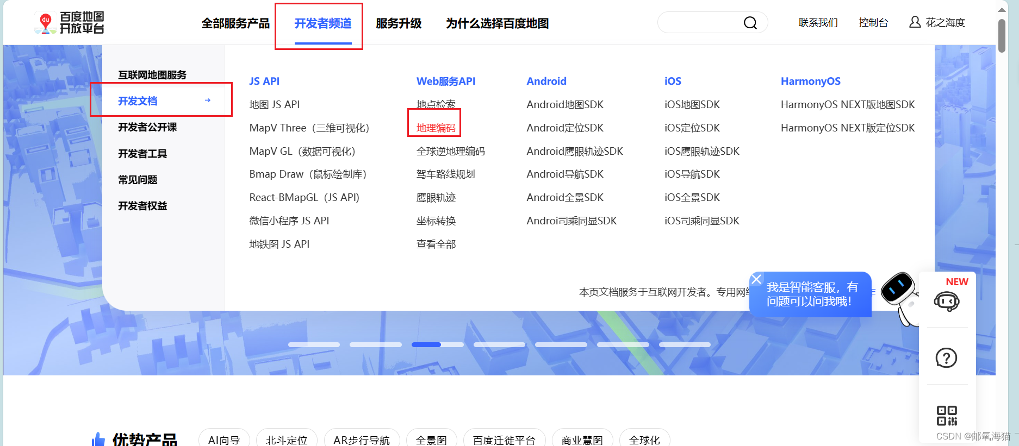
Task: Open iOS鹰眼轨迹SDK link
Action: 702,151
